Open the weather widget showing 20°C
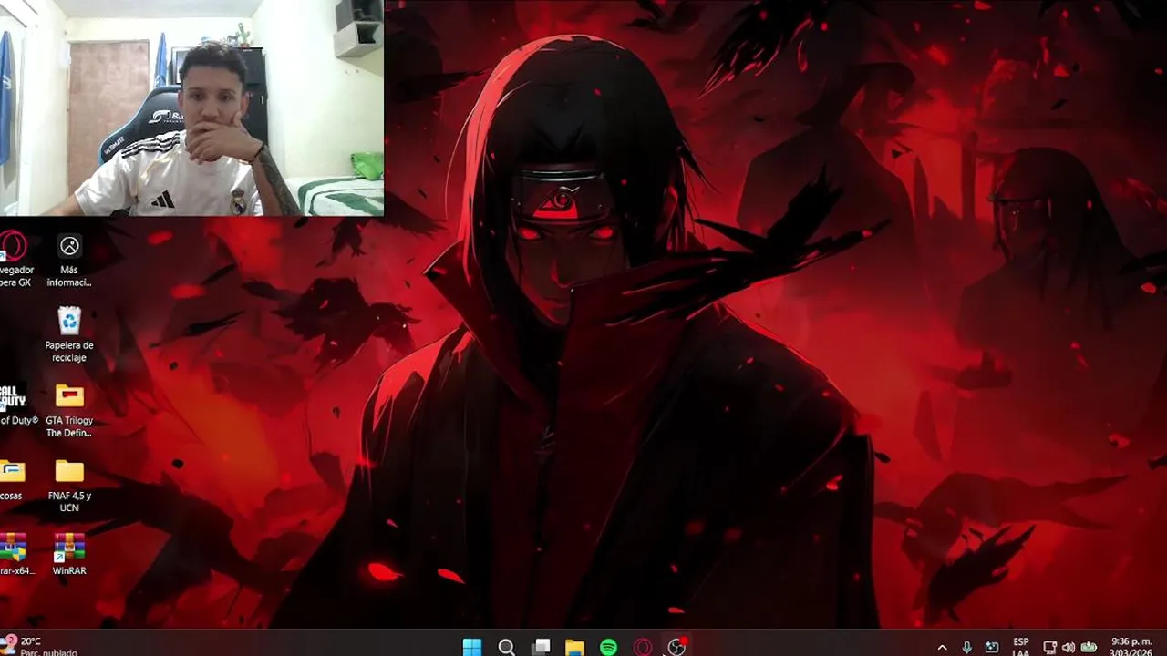1167x656 pixels. 38,646
